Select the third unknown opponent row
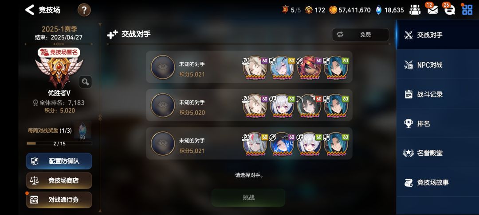Image resolution: width=479 pixels, height=215 pixels. (x=249, y=143)
